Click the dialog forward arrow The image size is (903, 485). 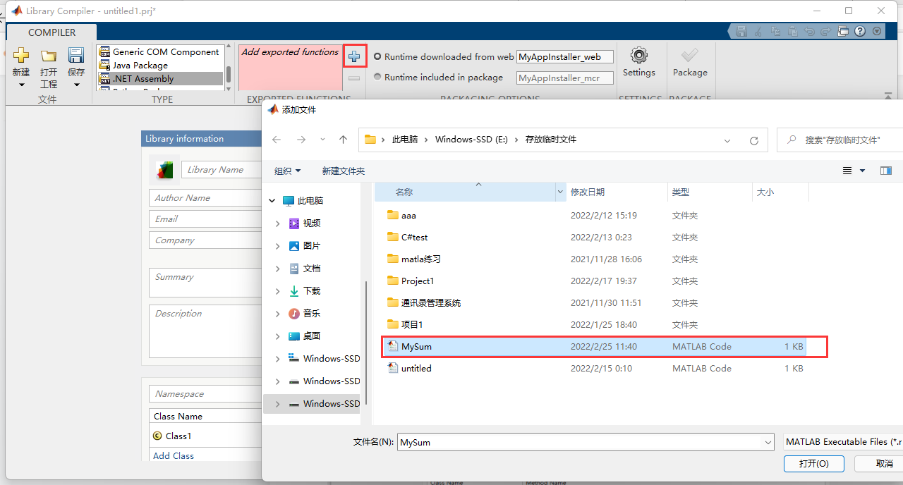301,140
